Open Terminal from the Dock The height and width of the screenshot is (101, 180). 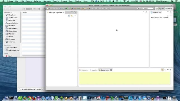click(x=11, y=98)
